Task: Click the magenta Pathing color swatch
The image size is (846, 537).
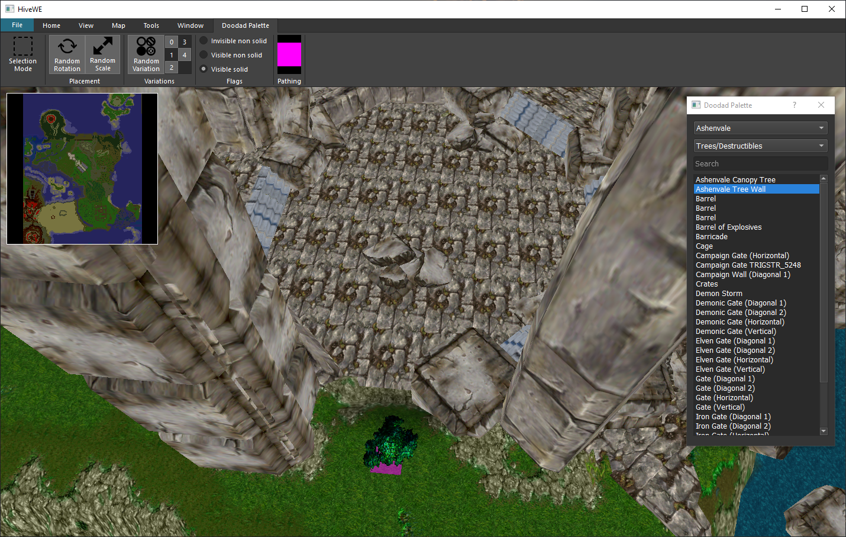Action: 289,54
